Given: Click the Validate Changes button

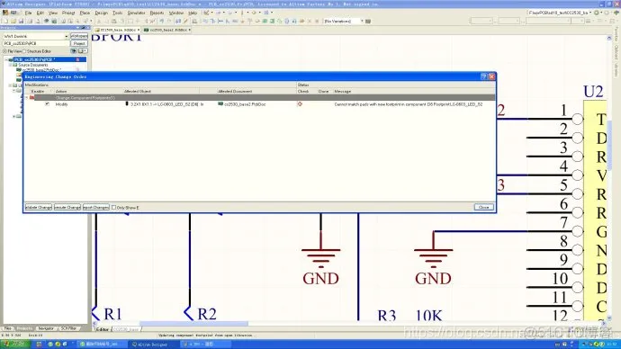Looking at the screenshot, I should tap(39, 208).
